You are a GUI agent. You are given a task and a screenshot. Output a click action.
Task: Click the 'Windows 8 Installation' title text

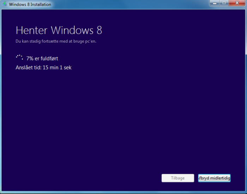[30, 5]
